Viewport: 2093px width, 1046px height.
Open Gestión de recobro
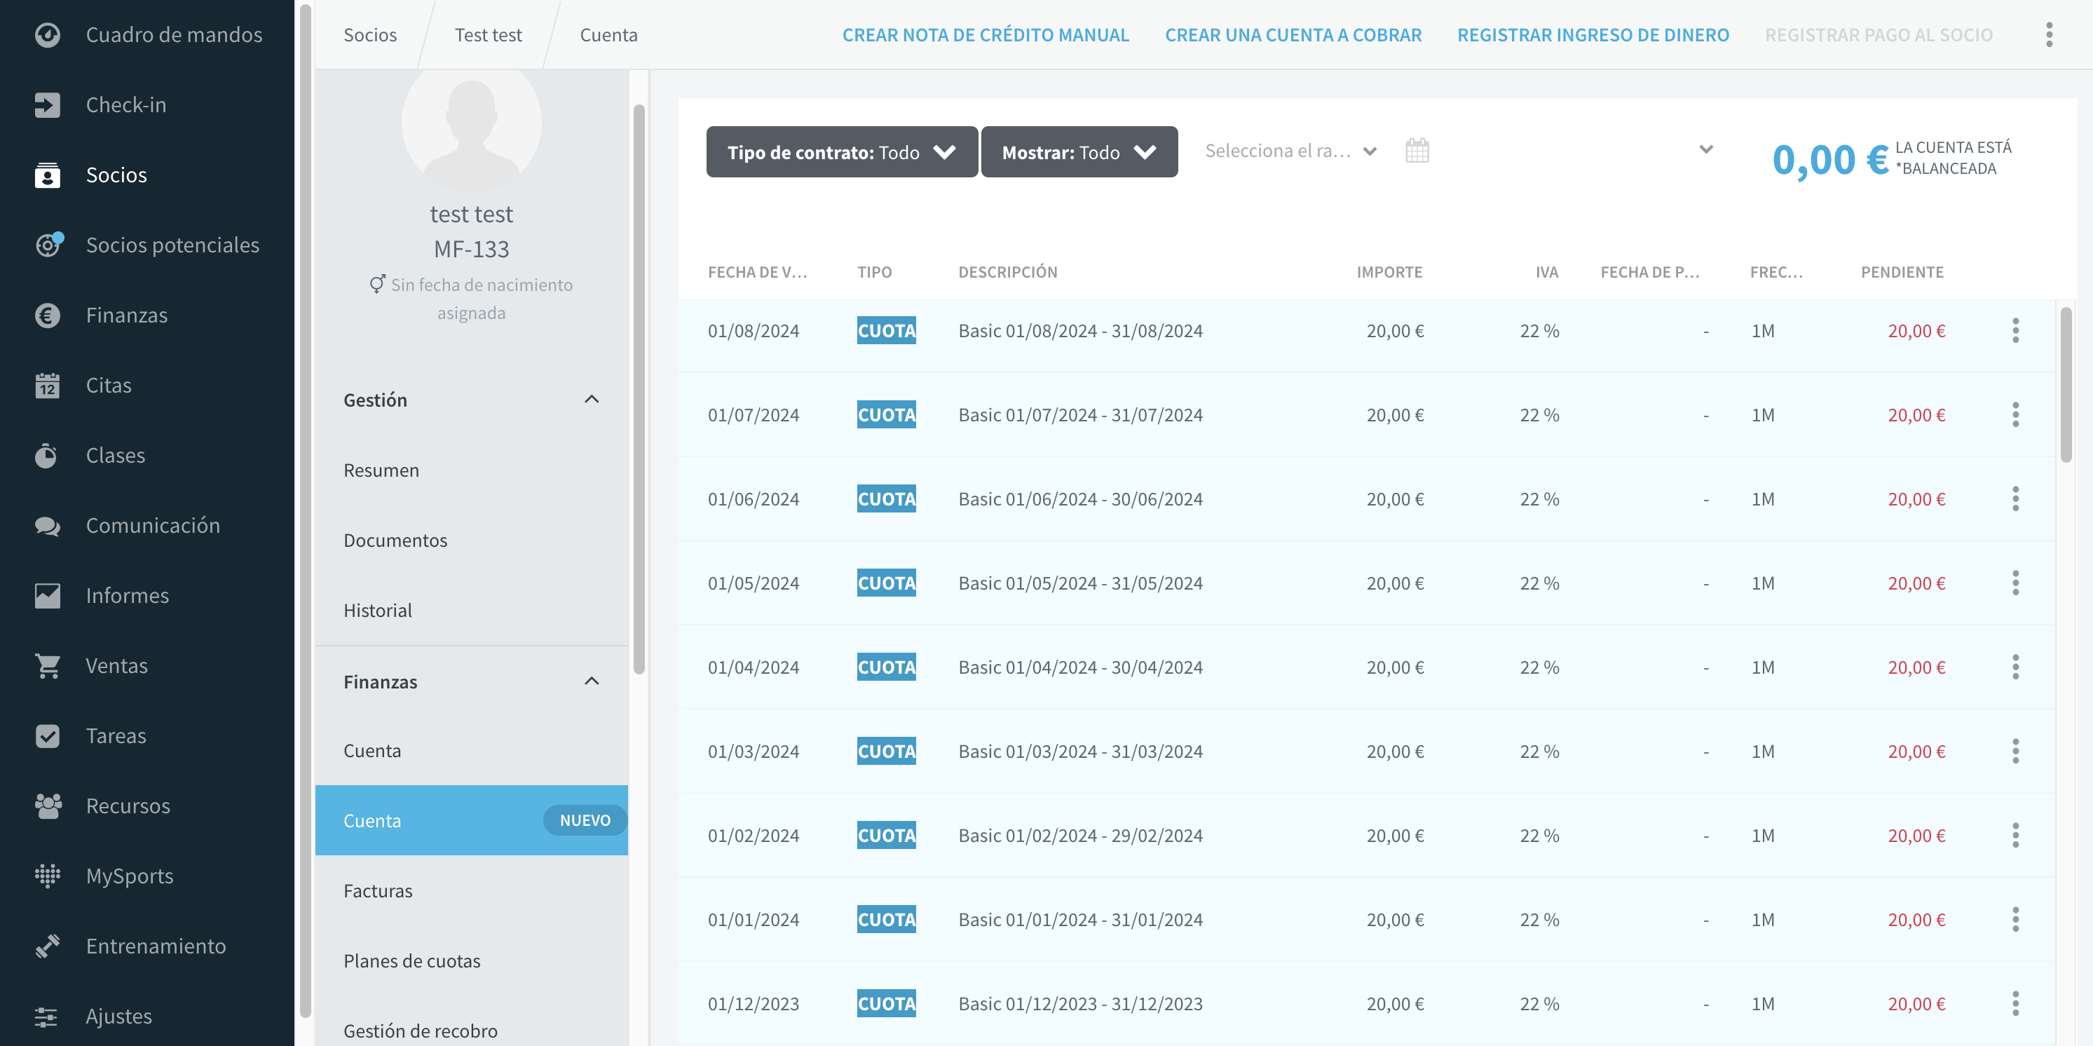point(420,1031)
